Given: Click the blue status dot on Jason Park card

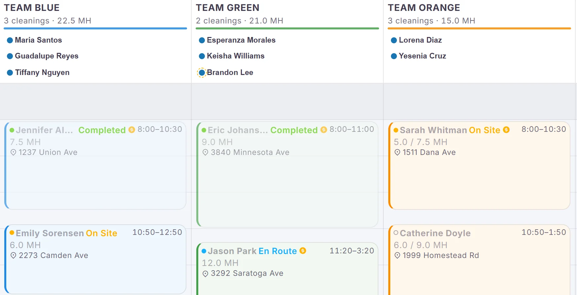Looking at the screenshot, I should pos(204,251).
